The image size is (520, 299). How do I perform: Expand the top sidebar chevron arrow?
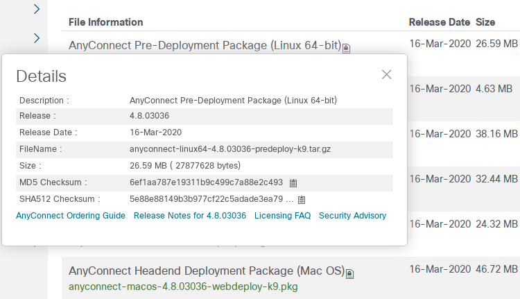click(x=37, y=9)
